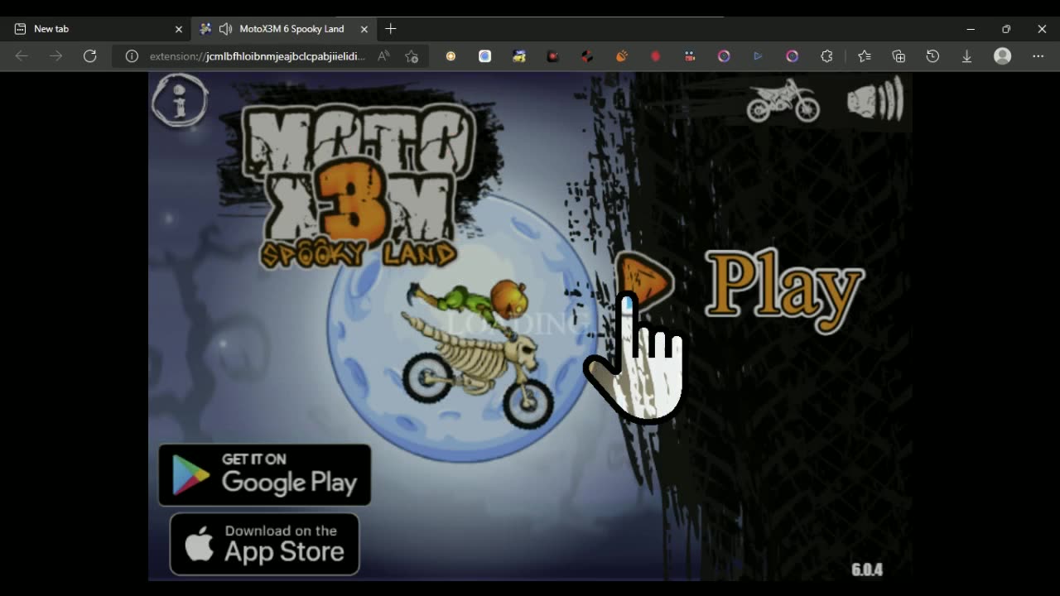Image resolution: width=1060 pixels, height=596 pixels.
Task: Restore down the browser window
Action: click(x=1006, y=29)
